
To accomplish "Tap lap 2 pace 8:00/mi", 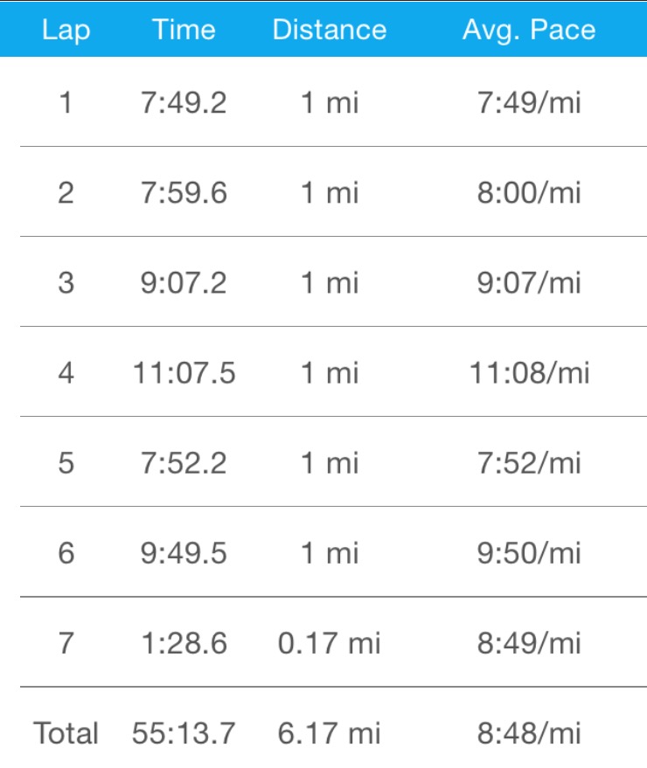I will click(529, 193).
